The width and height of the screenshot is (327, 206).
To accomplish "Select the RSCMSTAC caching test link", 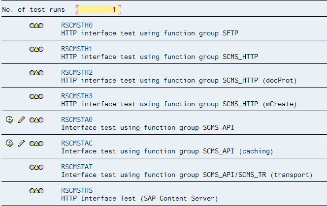I will pos(77,143).
